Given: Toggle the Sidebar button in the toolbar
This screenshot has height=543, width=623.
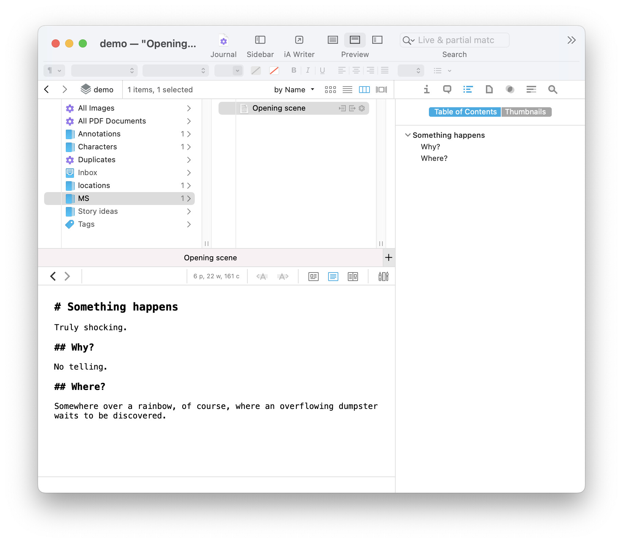Looking at the screenshot, I should click(x=260, y=41).
